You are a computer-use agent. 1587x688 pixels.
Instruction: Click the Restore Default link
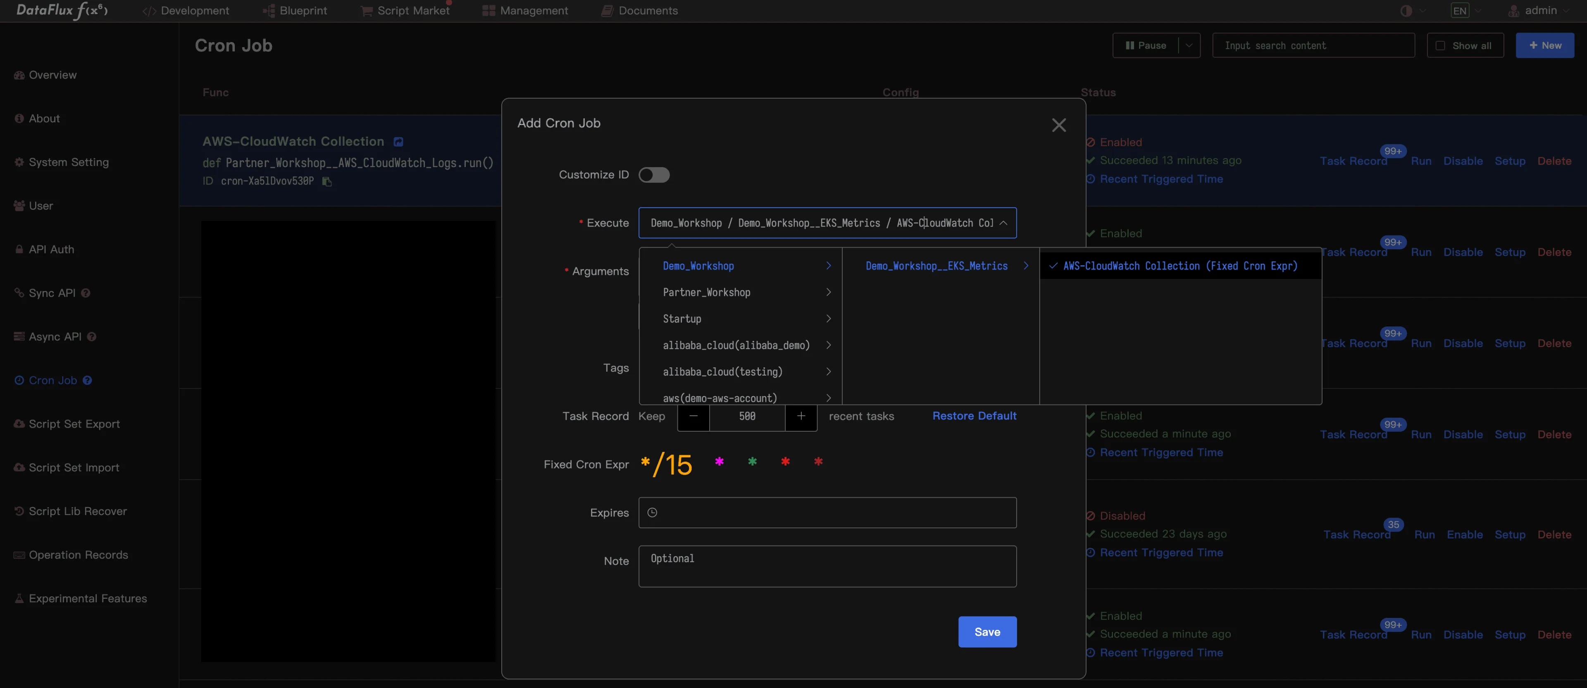pyautogui.click(x=974, y=416)
